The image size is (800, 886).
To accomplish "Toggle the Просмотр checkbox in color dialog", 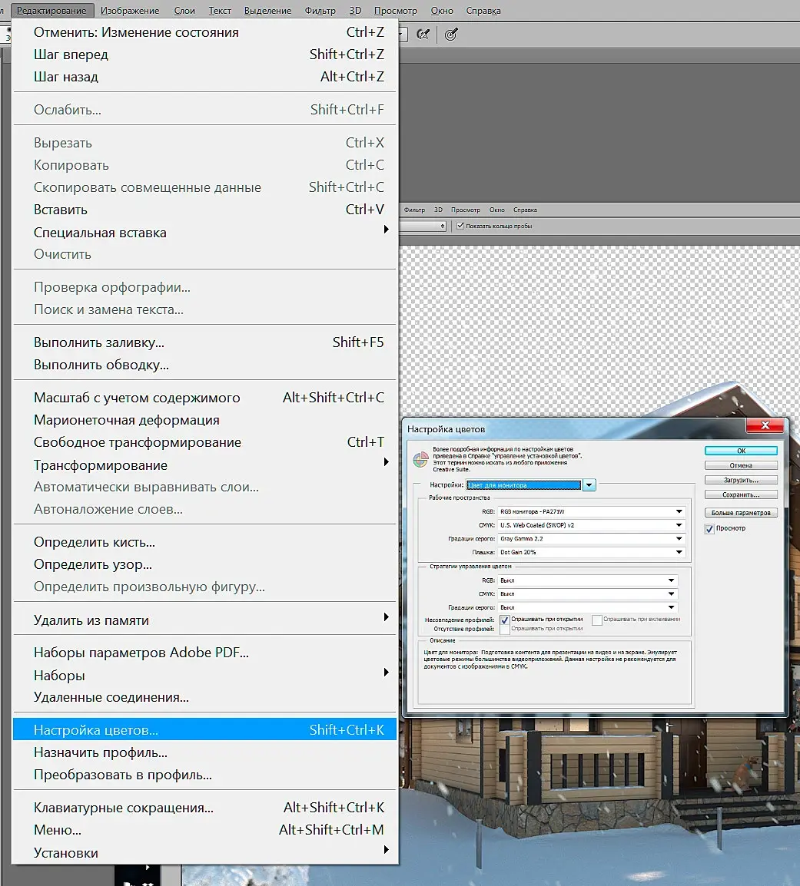I will (709, 529).
